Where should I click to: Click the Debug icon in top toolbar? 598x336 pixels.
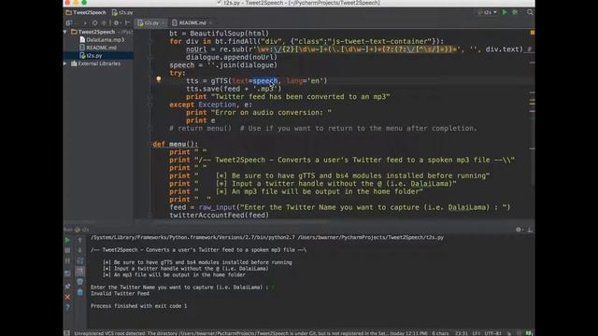pos(515,12)
